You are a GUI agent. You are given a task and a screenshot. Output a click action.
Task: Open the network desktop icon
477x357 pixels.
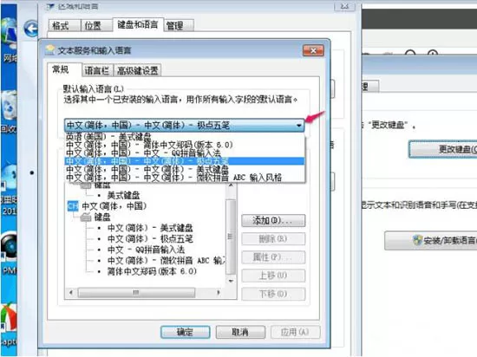tap(9, 39)
